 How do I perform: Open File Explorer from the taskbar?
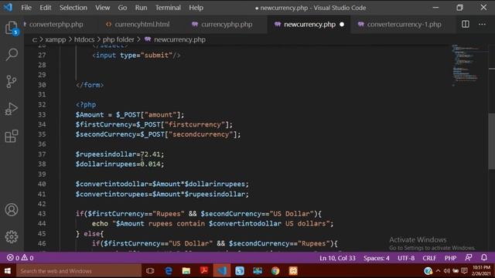[x=186, y=271]
